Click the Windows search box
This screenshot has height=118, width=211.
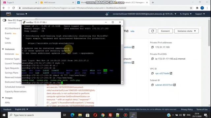34,115
